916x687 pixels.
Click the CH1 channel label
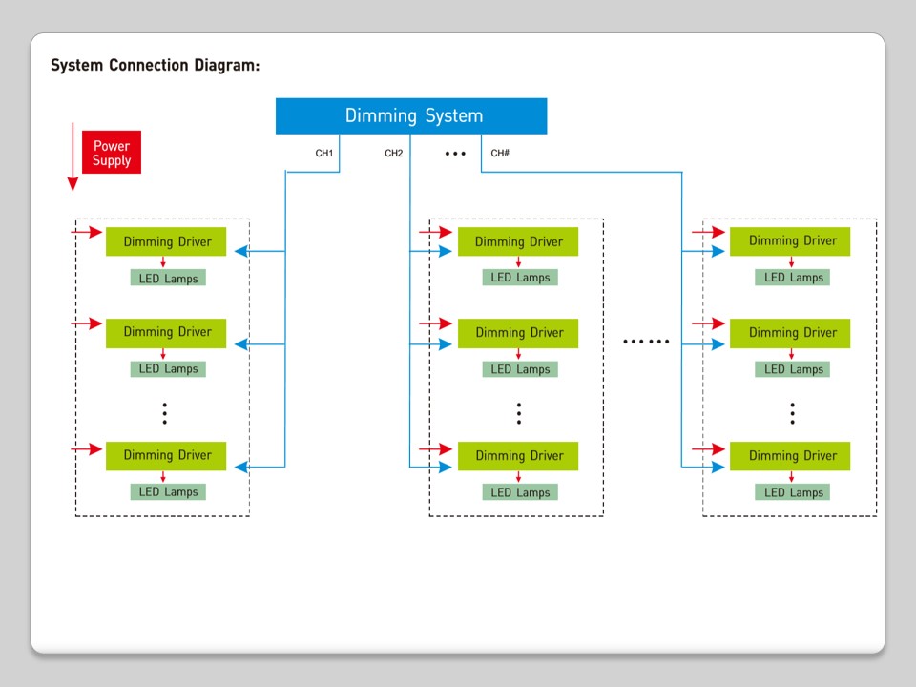pyautogui.click(x=324, y=154)
